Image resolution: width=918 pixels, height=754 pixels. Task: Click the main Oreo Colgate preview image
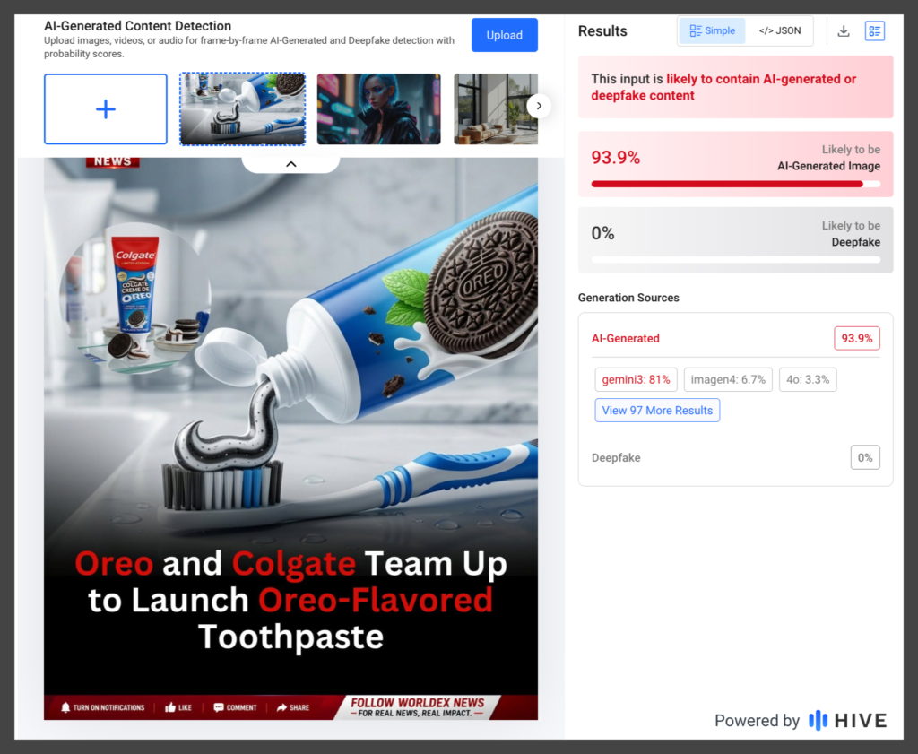290,438
